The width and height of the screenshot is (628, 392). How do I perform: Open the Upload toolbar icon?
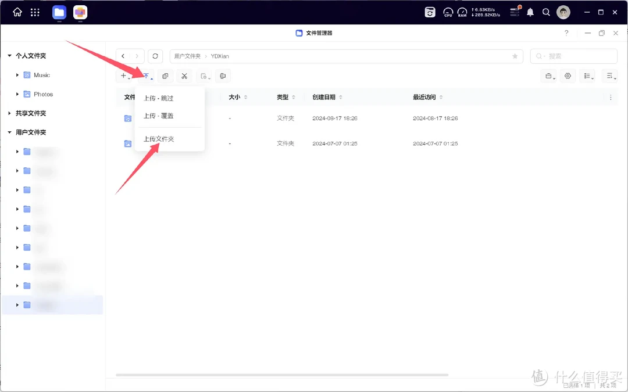pyautogui.click(x=147, y=76)
